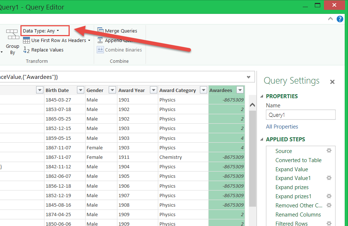Close the Query Settings pane

point(332,82)
